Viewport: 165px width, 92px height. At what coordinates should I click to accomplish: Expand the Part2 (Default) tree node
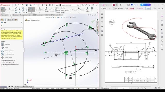tap(24, 20)
